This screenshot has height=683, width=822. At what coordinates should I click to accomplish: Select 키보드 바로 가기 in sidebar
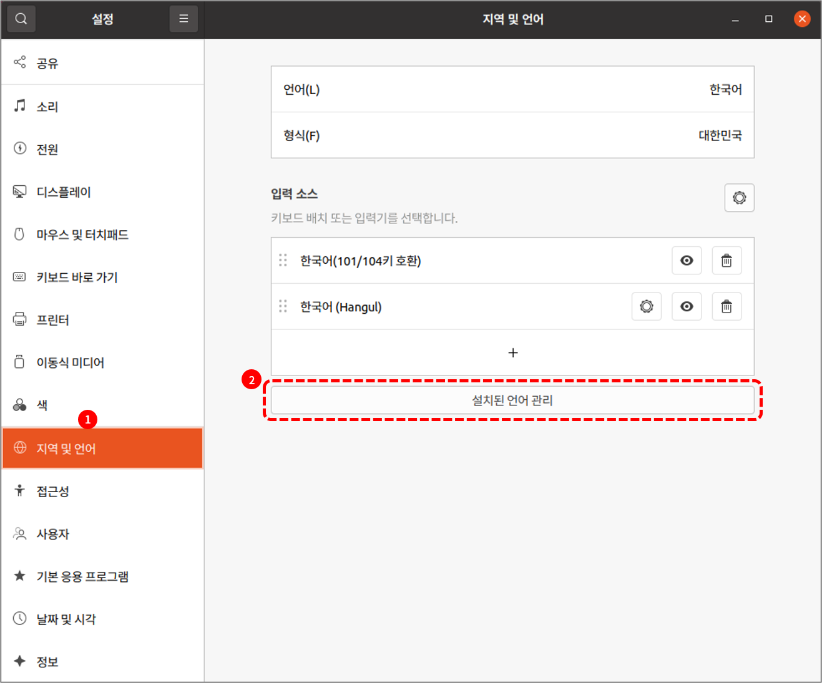[102, 277]
